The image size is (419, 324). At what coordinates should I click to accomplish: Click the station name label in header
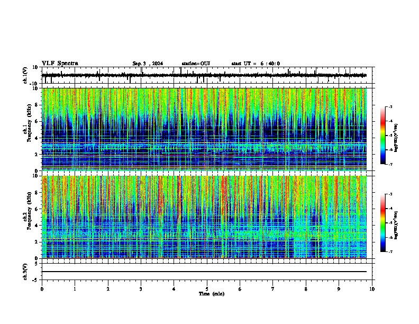pyautogui.click(x=196, y=64)
